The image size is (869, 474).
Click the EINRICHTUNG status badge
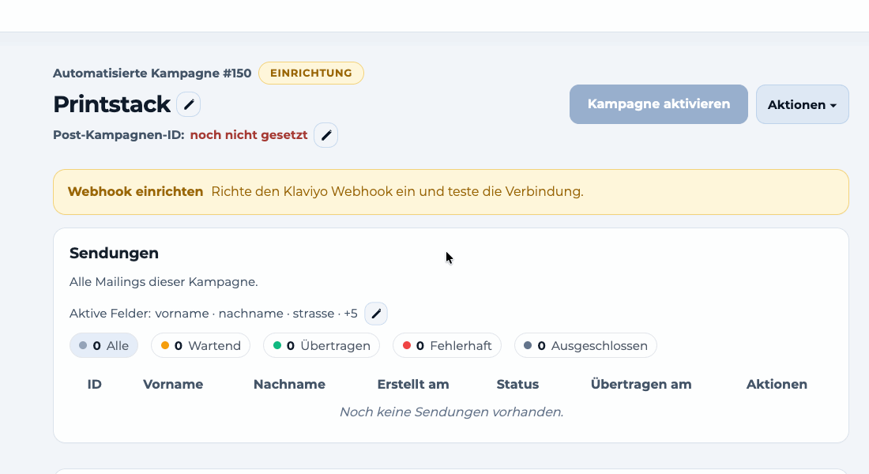[x=311, y=73]
